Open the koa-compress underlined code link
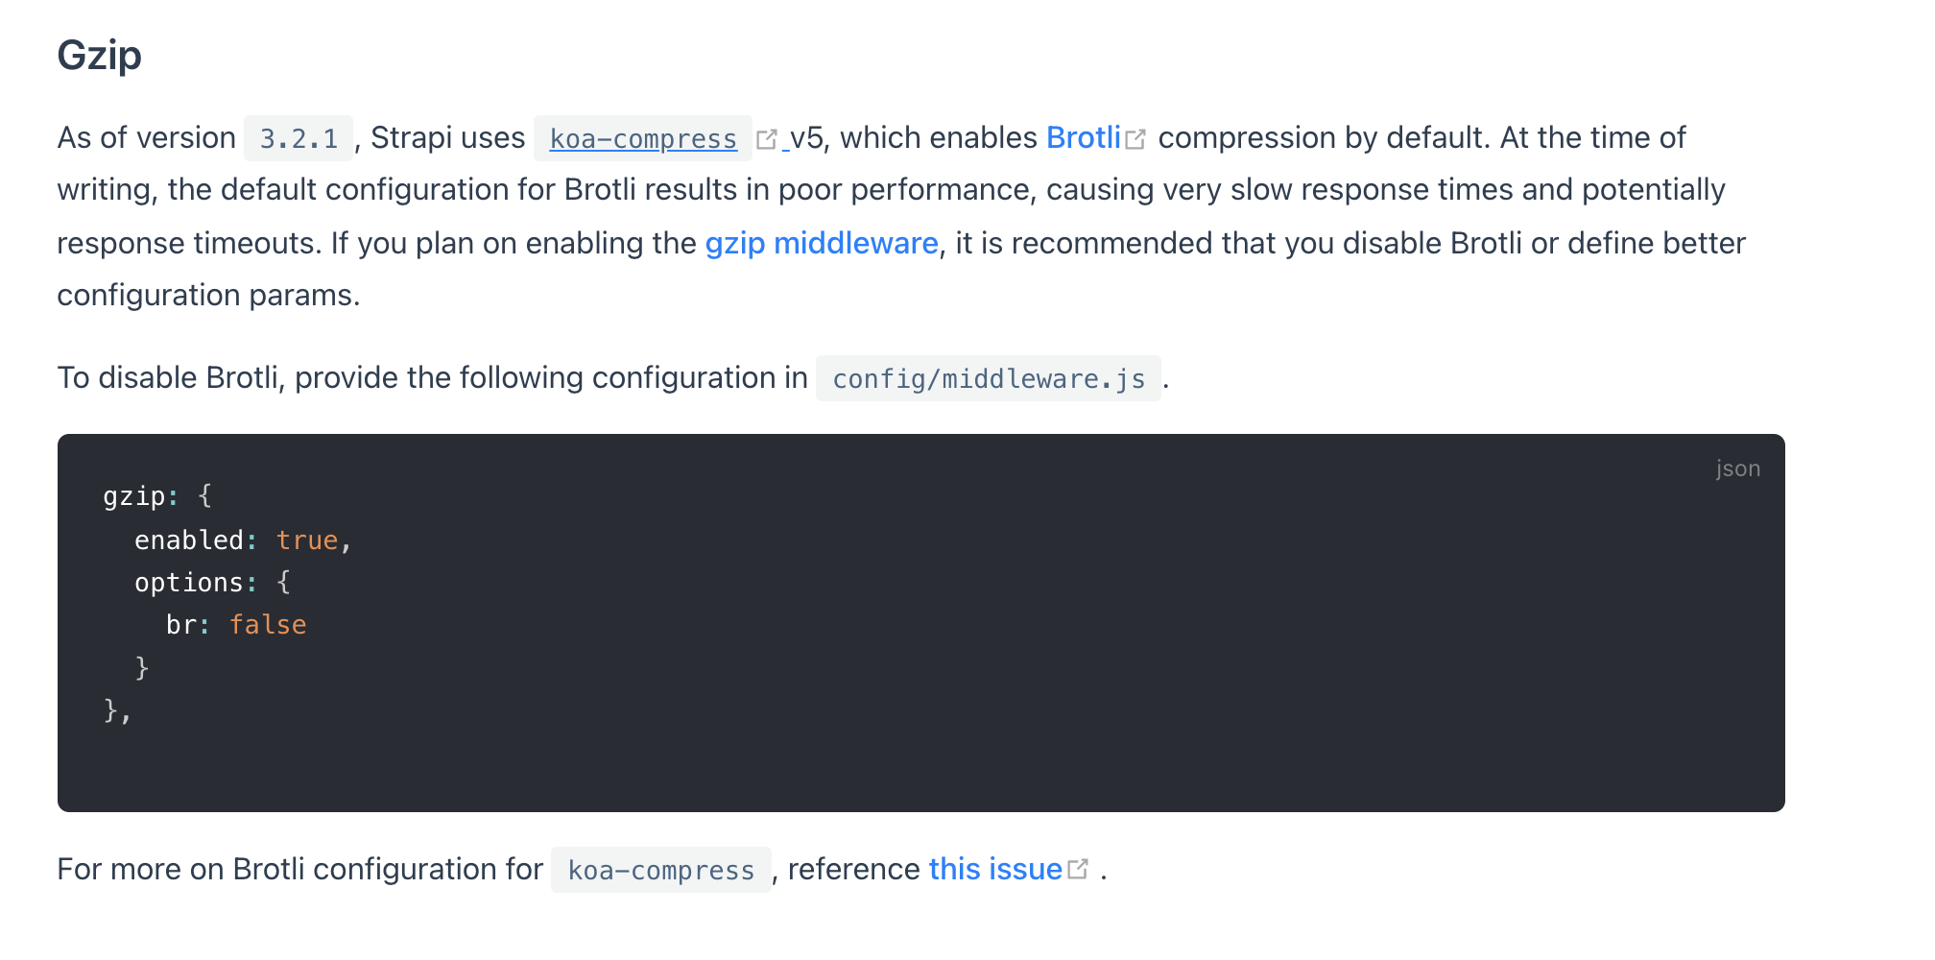This screenshot has height=960, width=1935. [x=642, y=139]
